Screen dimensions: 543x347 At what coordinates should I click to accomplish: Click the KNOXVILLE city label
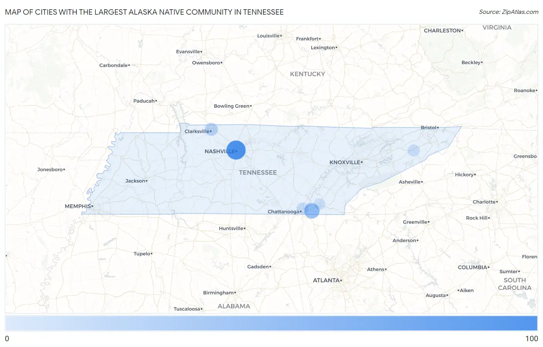click(x=345, y=162)
